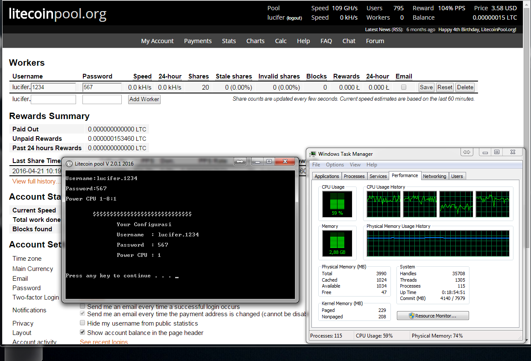Click Invalid shares column header
Image resolution: width=531 pixels, height=361 pixels.
pyautogui.click(x=279, y=76)
